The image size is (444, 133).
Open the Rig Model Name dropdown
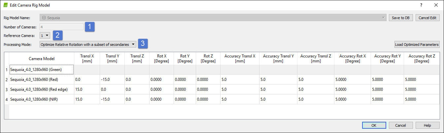click(383, 18)
